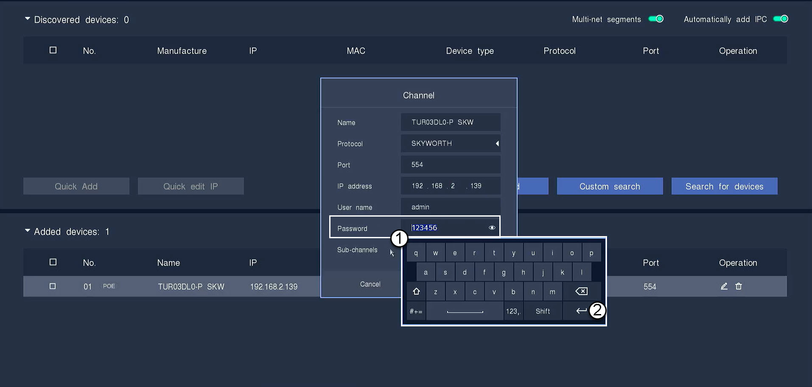Tap the e key on keyboard
The image size is (812, 387).
tap(455, 253)
